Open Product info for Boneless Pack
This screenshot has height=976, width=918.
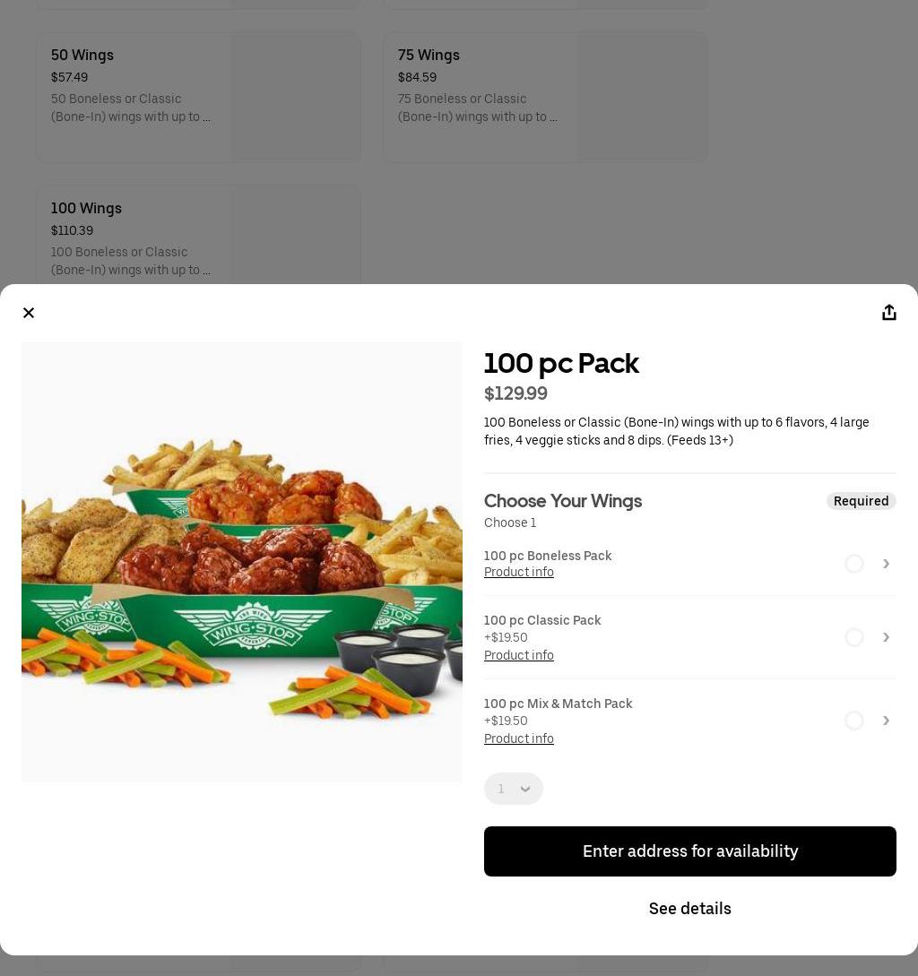pyautogui.click(x=519, y=573)
